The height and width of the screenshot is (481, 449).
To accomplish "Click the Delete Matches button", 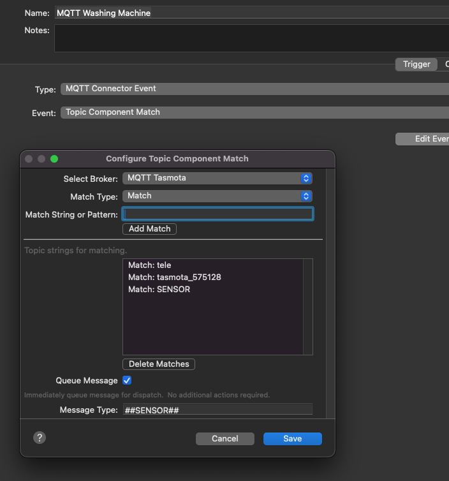I will pos(159,364).
